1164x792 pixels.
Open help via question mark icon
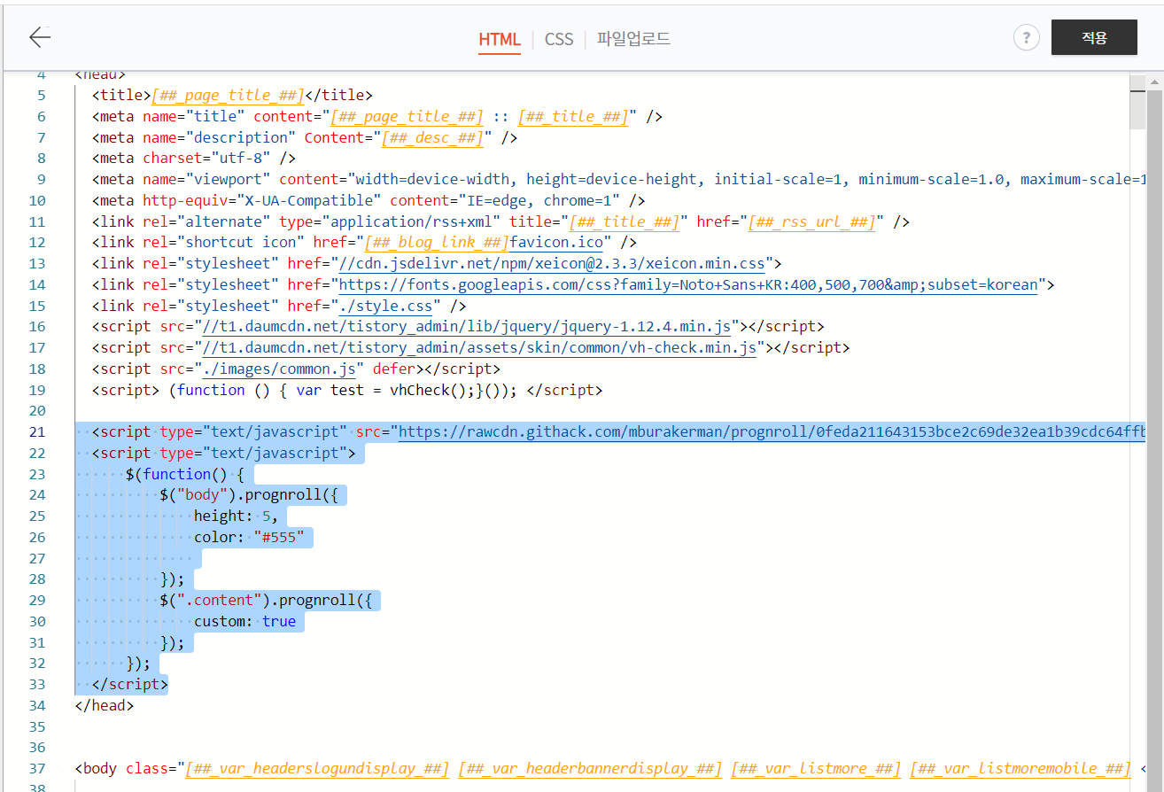coord(1026,37)
